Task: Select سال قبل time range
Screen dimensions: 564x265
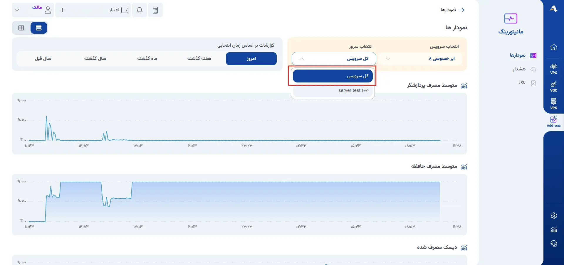Action: pos(43,59)
